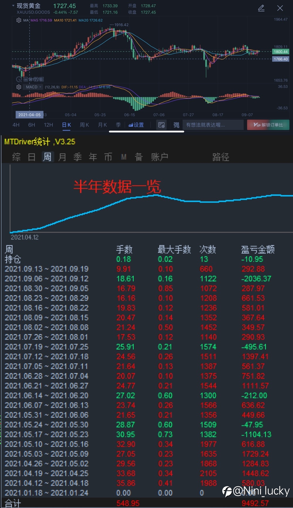
Task: Select the 2021-04-05 date marker
Action: (x=29, y=115)
